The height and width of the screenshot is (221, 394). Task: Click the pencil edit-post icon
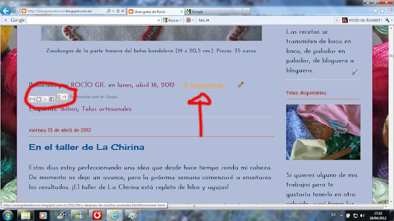[x=241, y=85]
